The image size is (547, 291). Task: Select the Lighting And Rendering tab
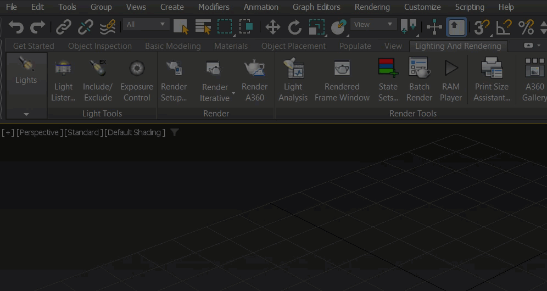tap(458, 46)
